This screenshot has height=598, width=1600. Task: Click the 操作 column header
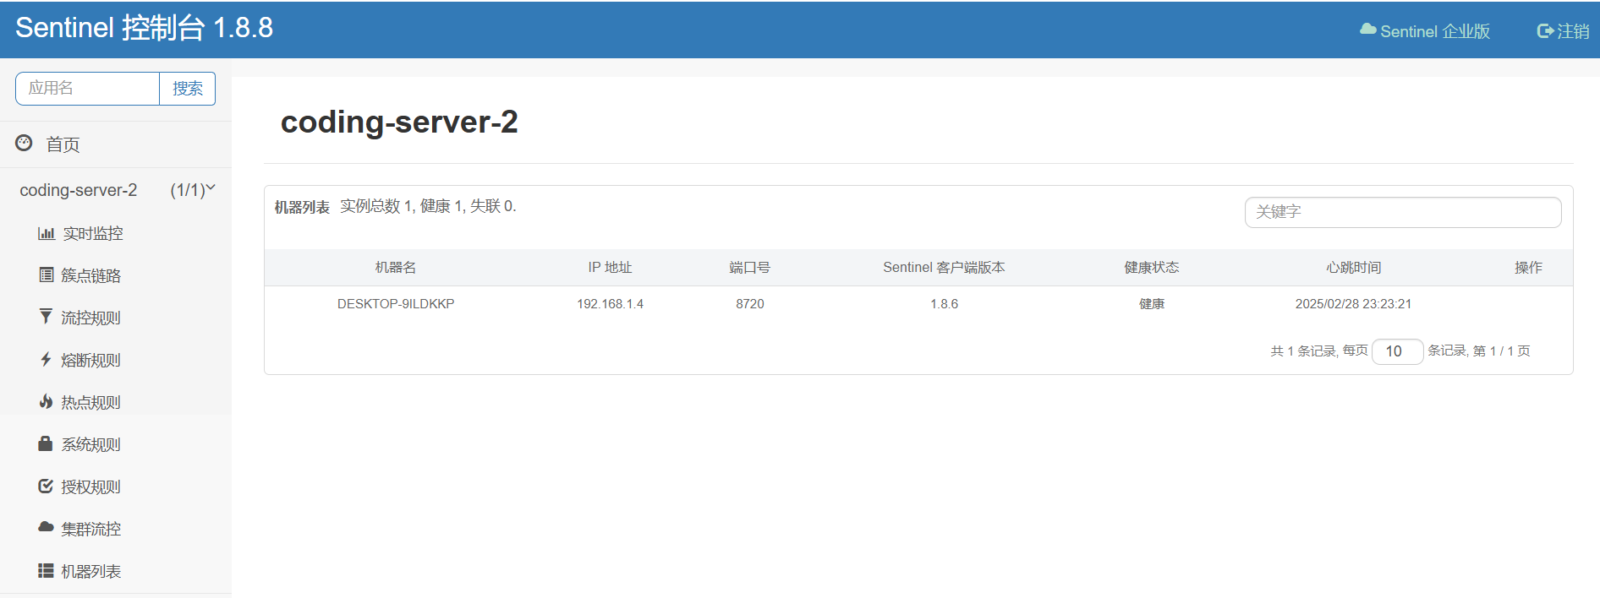(1528, 268)
